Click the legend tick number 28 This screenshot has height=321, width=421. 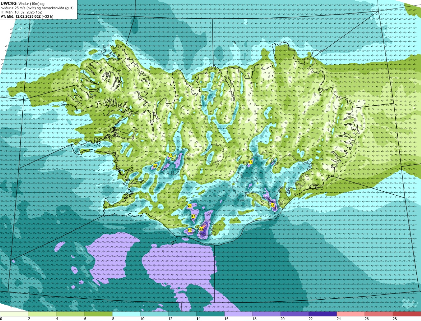[x=394, y=319]
